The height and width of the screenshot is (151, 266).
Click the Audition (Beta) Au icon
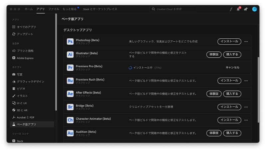click(70, 133)
